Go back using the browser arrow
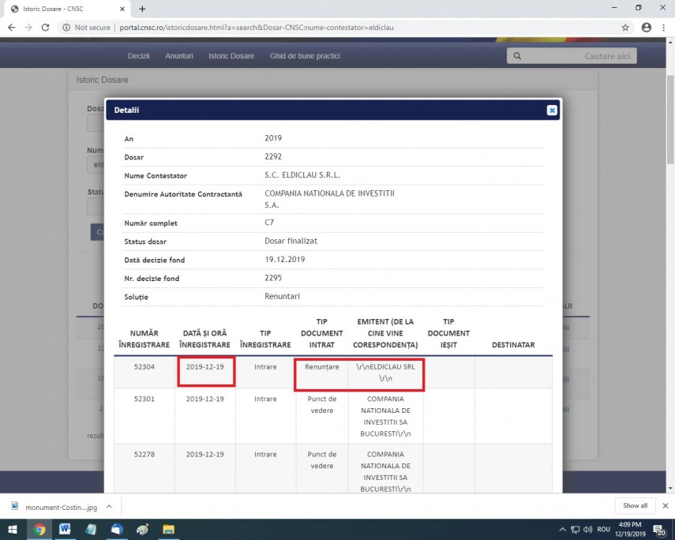 11,27
